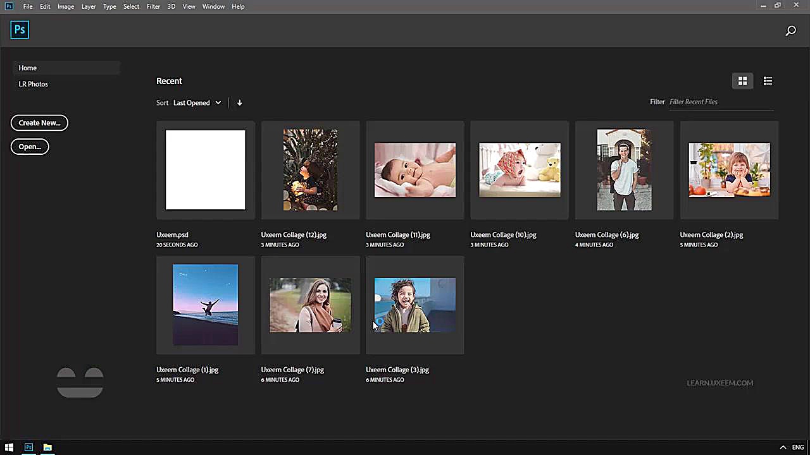The height and width of the screenshot is (455, 810).
Task: Click the Uxeem Collage (6).jpg file name
Action: [x=607, y=234]
